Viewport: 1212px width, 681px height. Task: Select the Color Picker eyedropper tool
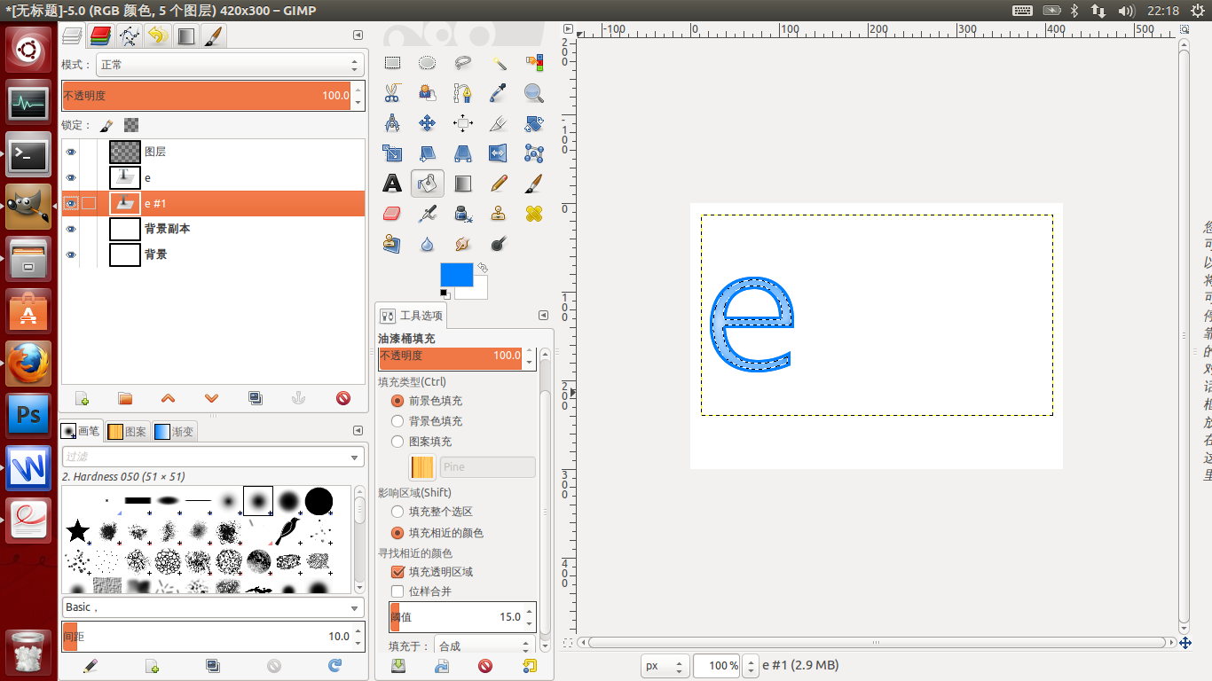(x=499, y=93)
